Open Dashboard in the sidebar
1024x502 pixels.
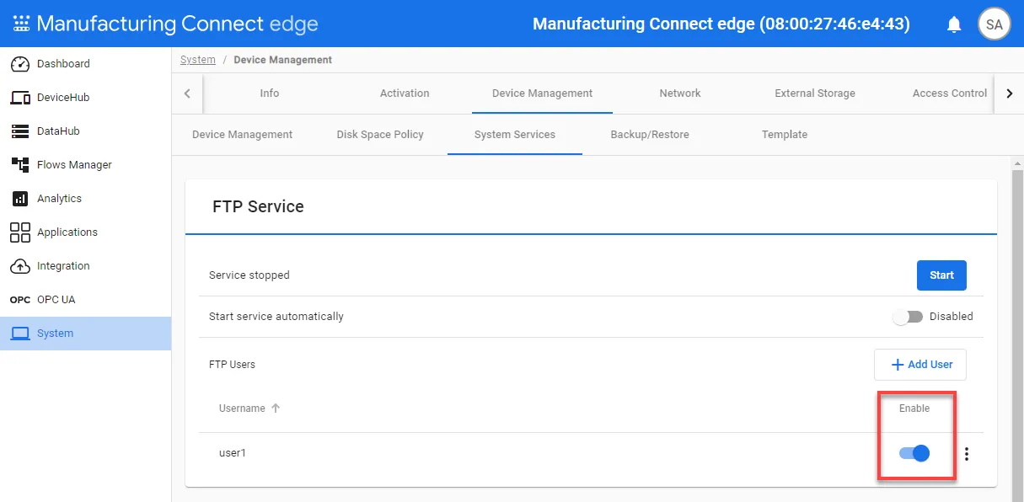coord(86,64)
